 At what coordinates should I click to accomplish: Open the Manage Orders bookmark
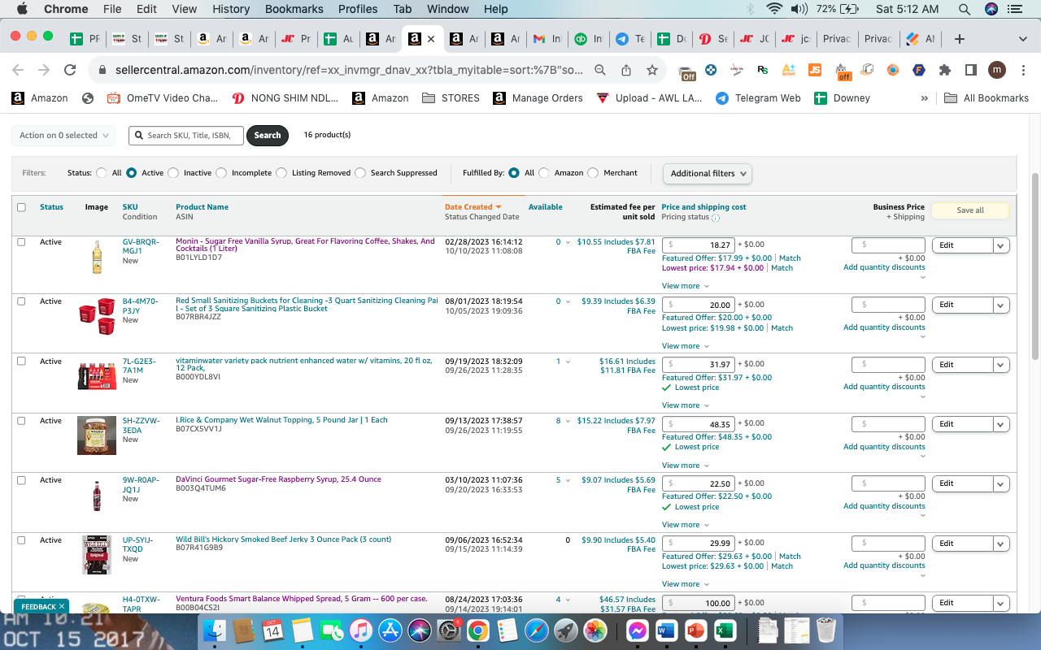[538, 98]
